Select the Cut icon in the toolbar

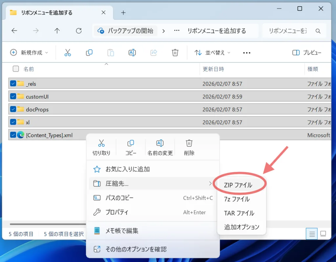point(68,53)
